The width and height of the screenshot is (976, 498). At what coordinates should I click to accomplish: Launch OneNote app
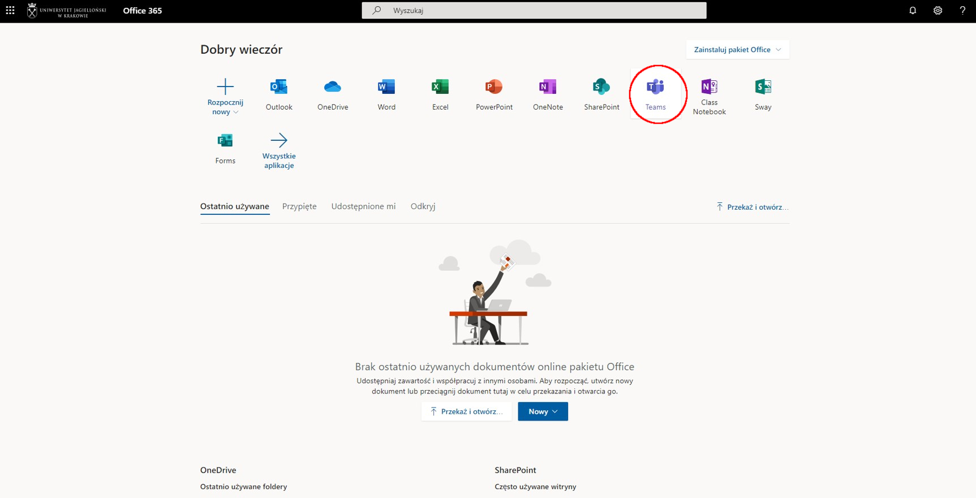pyautogui.click(x=548, y=94)
